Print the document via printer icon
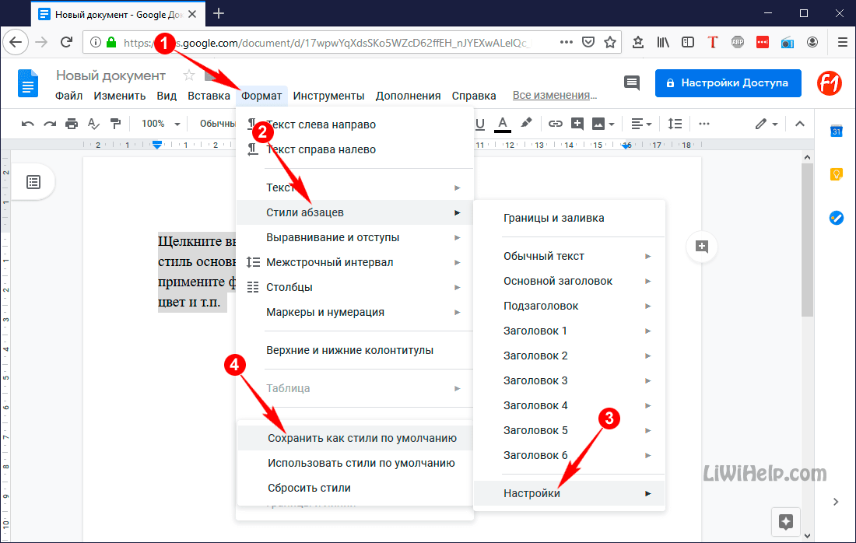This screenshot has width=856, height=543. (x=72, y=124)
